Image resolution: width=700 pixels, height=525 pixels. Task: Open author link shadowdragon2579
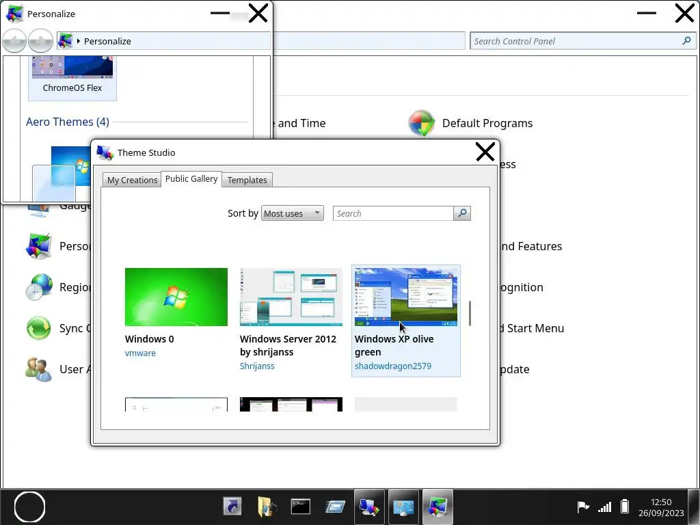(393, 366)
